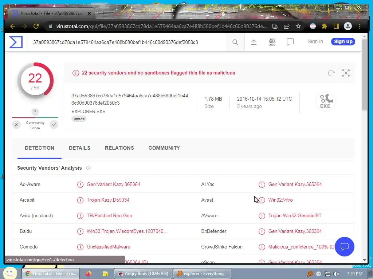This screenshot has width=373, height=279.
Task: Open explorer - Everything taskbar window
Action: (202, 274)
